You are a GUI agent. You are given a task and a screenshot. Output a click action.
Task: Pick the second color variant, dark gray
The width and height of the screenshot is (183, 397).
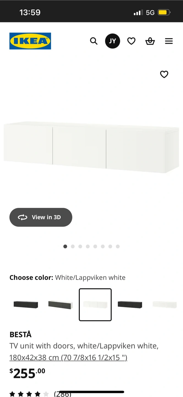[x=60, y=305]
